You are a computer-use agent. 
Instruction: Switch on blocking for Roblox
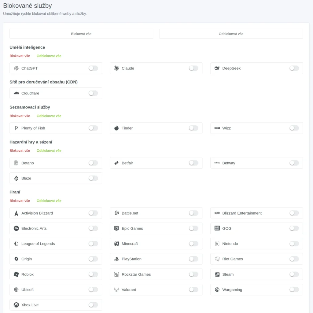[x=93, y=274]
